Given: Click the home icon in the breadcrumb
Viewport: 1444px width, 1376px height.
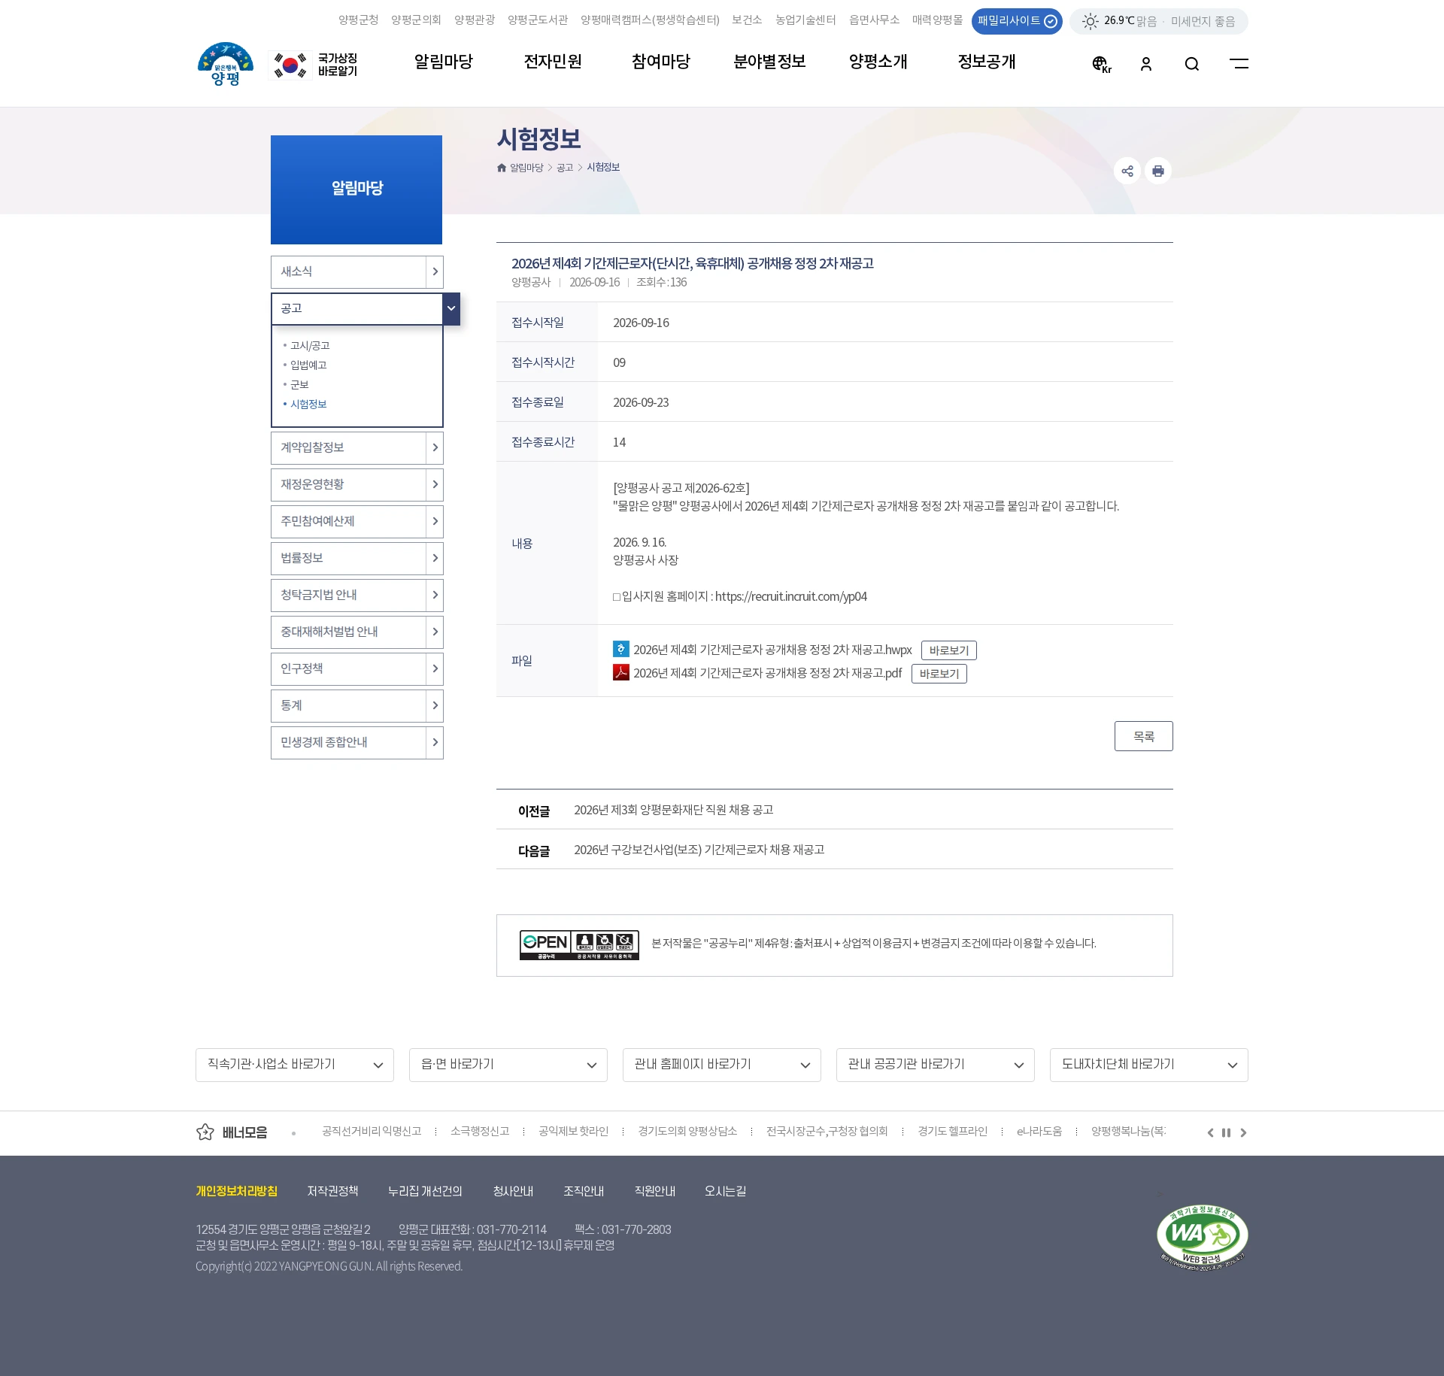Looking at the screenshot, I should click(502, 168).
